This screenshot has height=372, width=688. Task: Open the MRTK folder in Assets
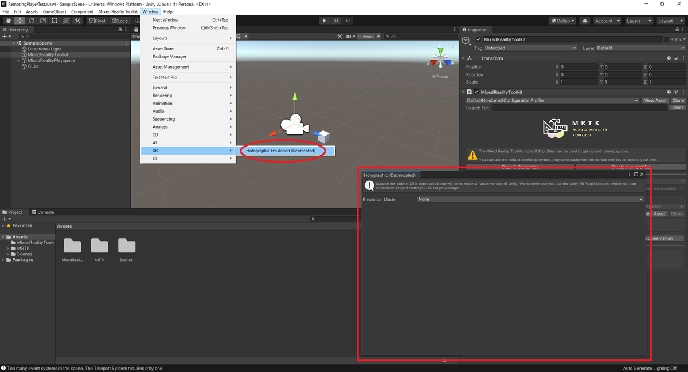(x=99, y=249)
